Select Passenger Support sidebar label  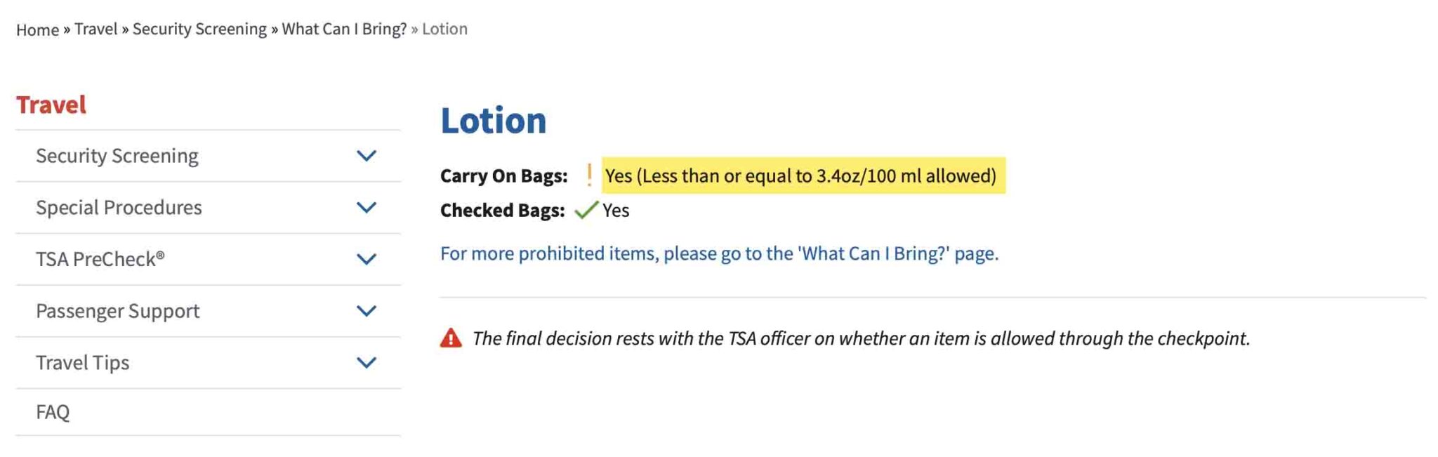118,311
